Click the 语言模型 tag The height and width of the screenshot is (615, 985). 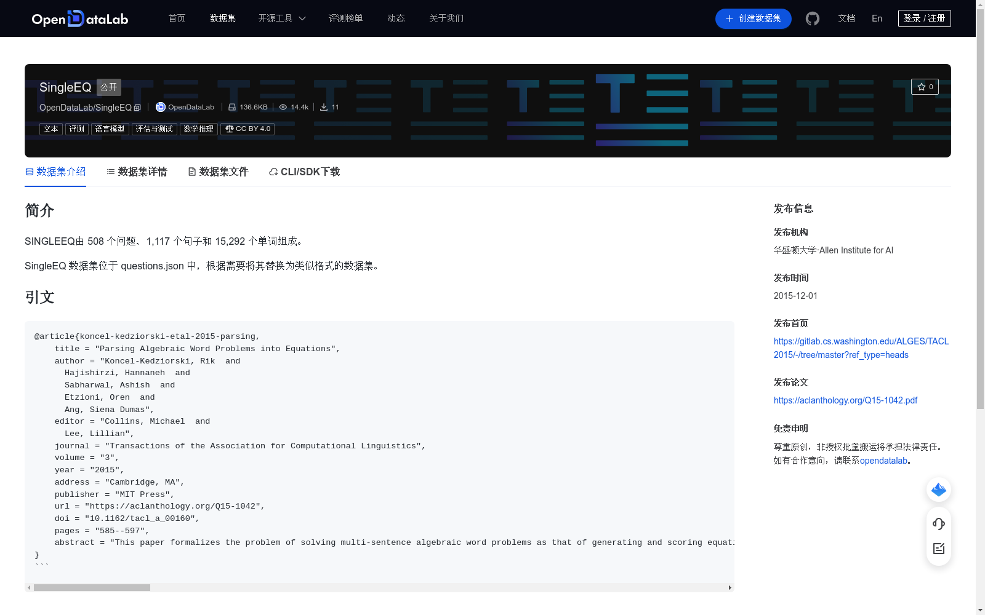tap(110, 129)
